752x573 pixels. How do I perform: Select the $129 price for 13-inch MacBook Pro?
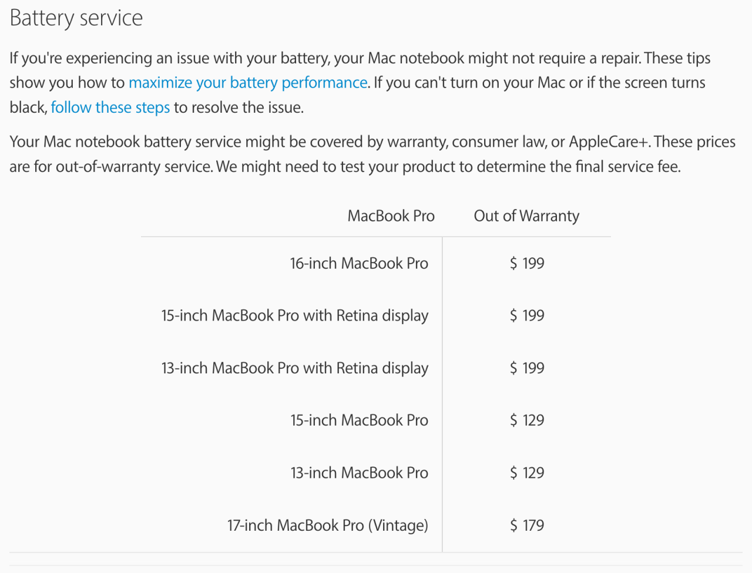[x=527, y=473]
